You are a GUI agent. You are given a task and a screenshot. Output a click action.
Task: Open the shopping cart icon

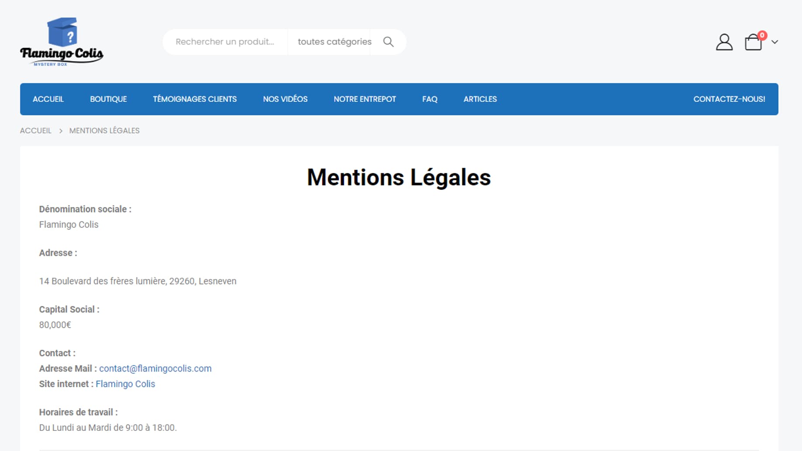click(753, 42)
